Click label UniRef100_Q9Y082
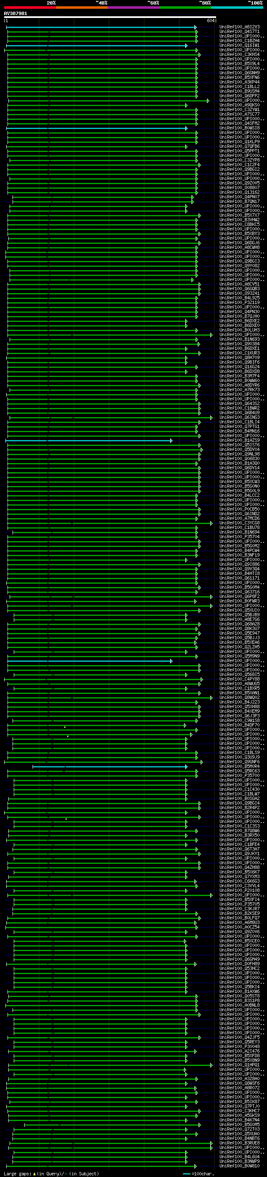The width and height of the screenshot is (267, 1177). click(x=239, y=266)
